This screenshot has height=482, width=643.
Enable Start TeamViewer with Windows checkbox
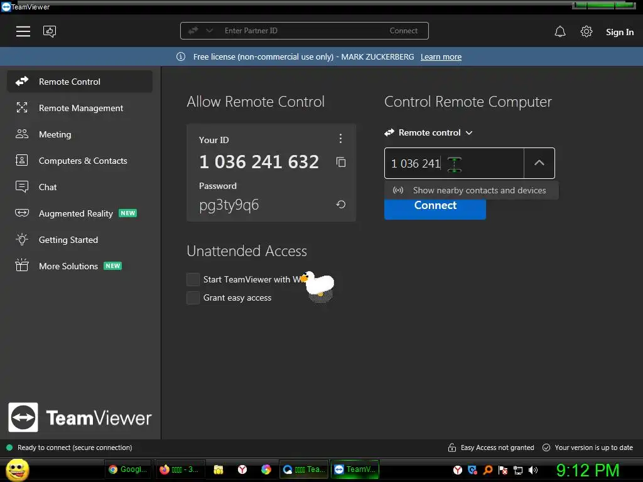tap(193, 279)
